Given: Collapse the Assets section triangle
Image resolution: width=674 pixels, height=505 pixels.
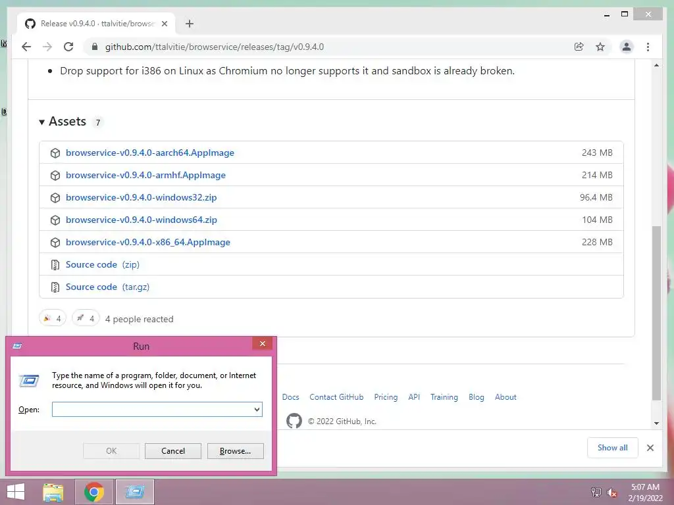Looking at the screenshot, I should 41,122.
